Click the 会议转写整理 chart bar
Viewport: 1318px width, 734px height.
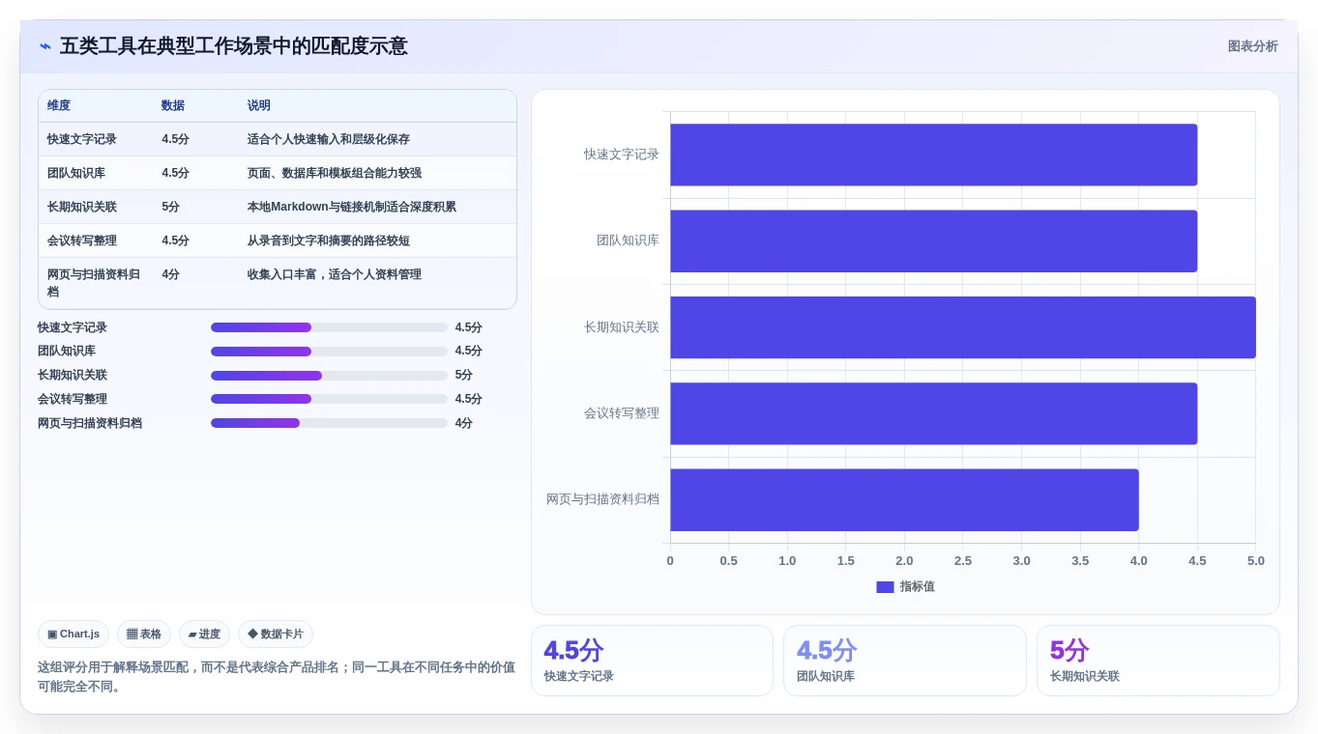point(934,413)
